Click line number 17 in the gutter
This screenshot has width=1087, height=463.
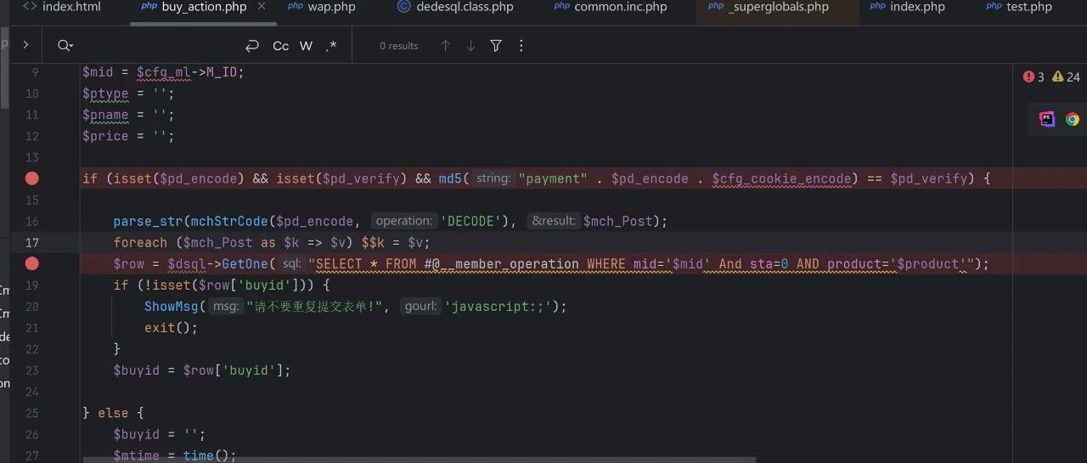pyautogui.click(x=32, y=242)
